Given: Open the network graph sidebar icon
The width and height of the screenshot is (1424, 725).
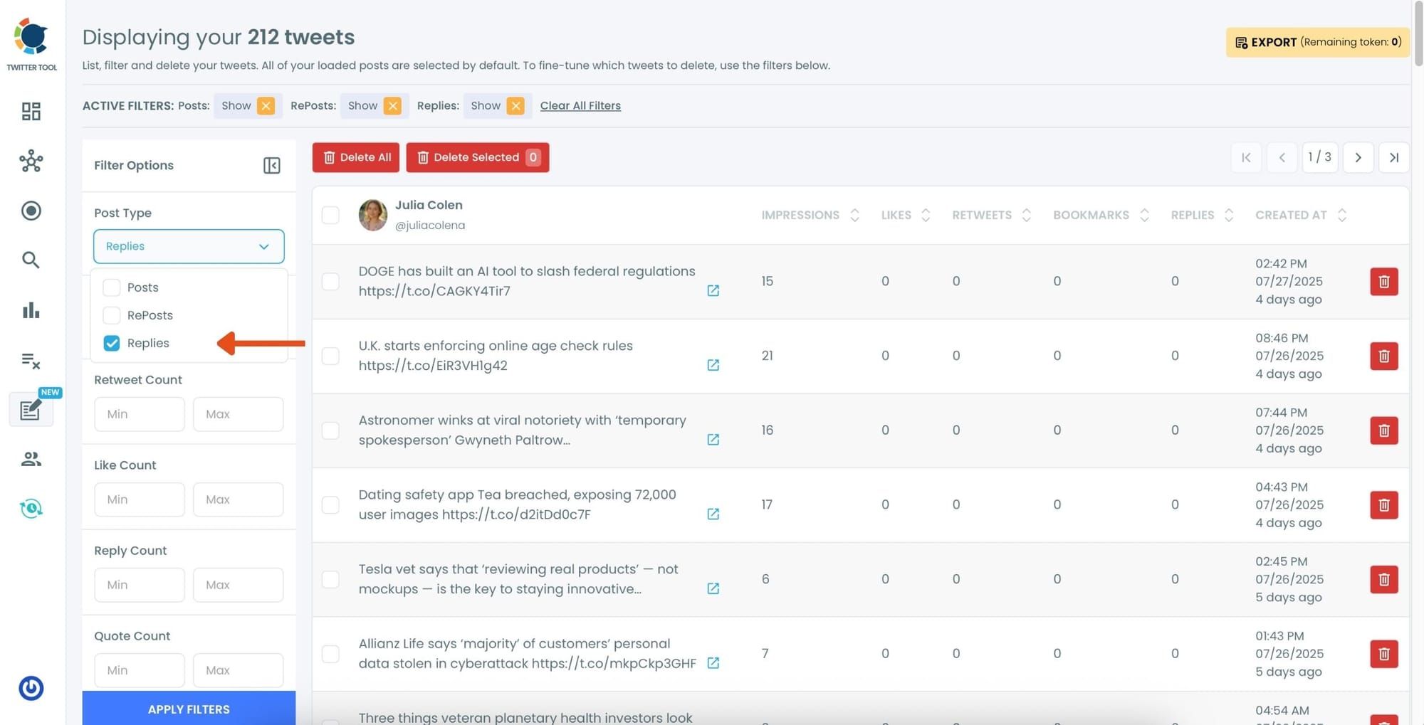Looking at the screenshot, I should tap(31, 161).
